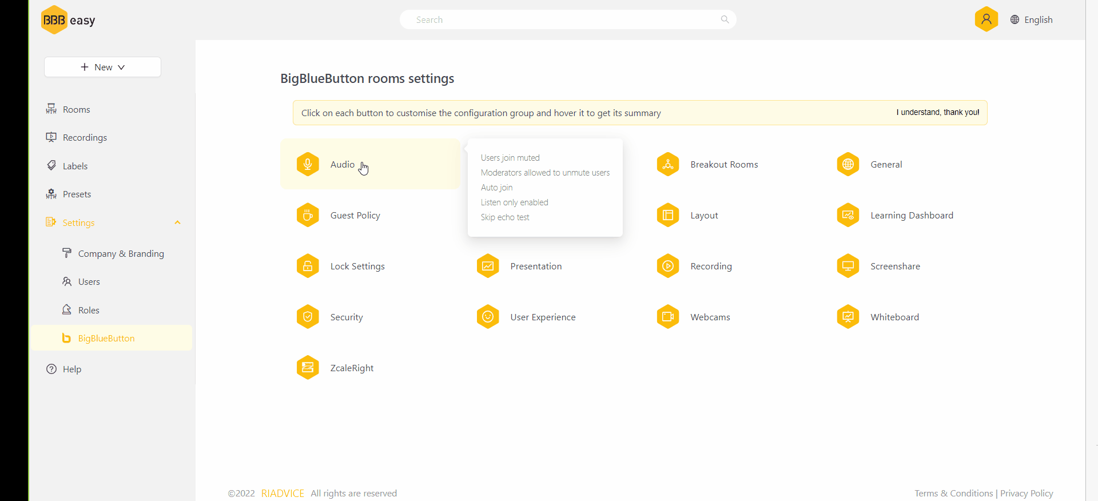Open Terms & Conditions link
Viewport: 1098px width, 501px height.
[x=953, y=493]
